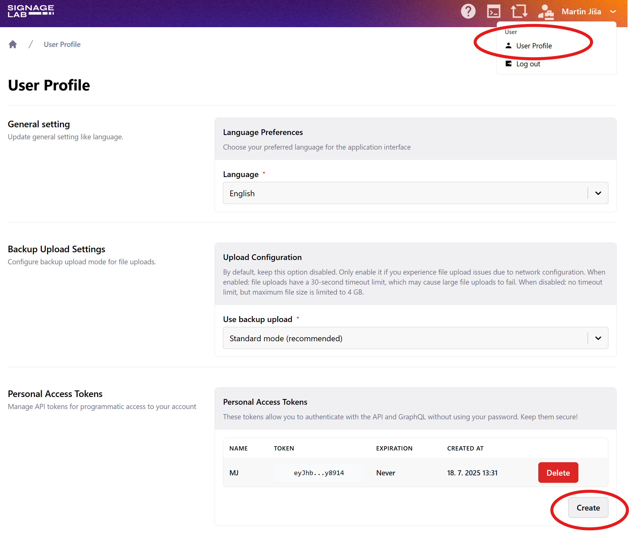The image size is (629, 536).
Task: Open the terminal console icon
Action: pyautogui.click(x=494, y=11)
